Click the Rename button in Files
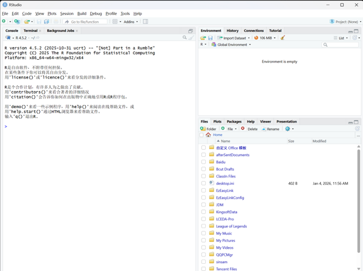363x271 pixels. [270, 129]
